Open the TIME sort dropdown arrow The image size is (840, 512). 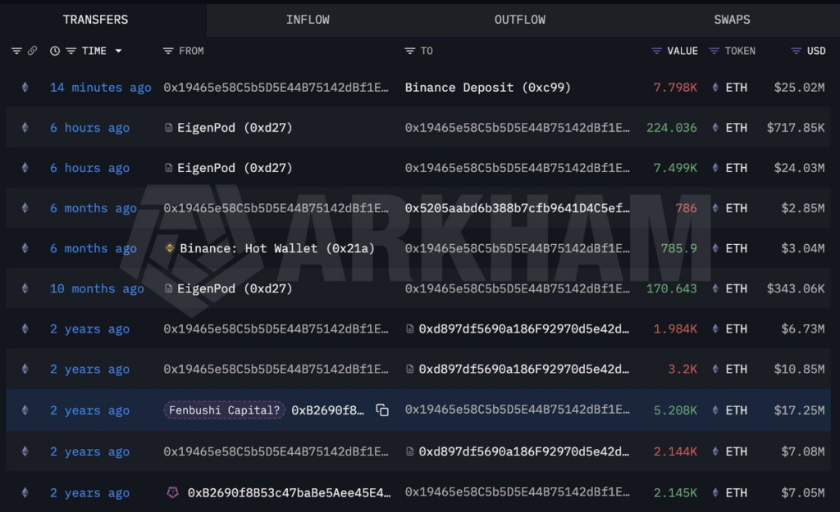[x=118, y=50]
